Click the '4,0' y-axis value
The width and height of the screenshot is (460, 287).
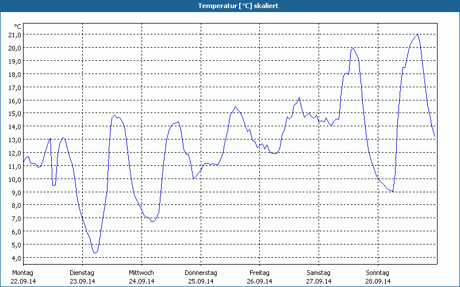pyautogui.click(x=17, y=258)
